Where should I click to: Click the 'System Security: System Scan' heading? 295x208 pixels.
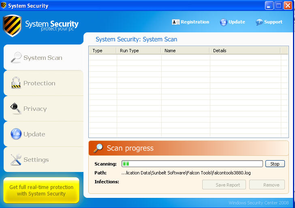(137, 39)
